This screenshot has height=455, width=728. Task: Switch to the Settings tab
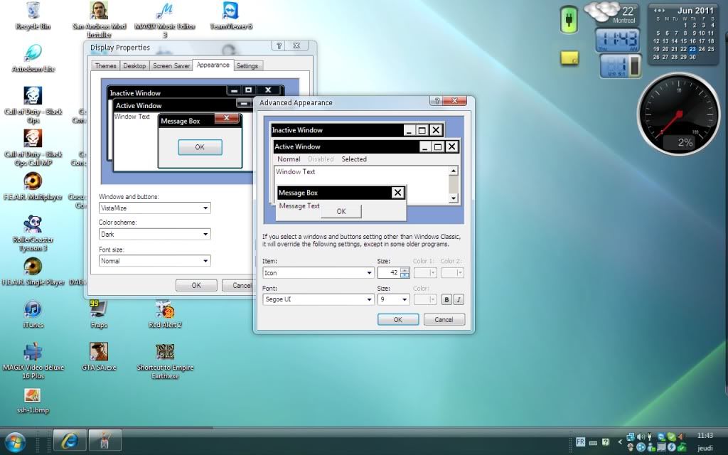pyautogui.click(x=247, y=66)
